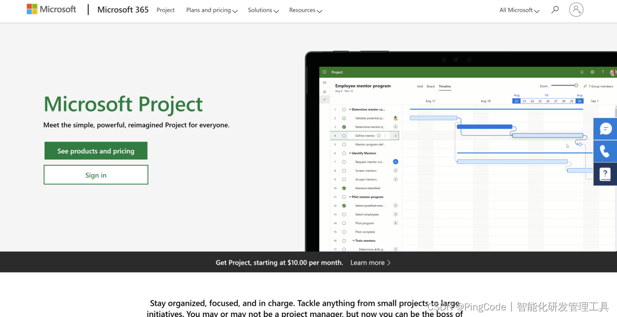Screen dimensions: 617x317
Task: Click the blue assignee avatar on Request mentor row
Action: click(395, 162)
